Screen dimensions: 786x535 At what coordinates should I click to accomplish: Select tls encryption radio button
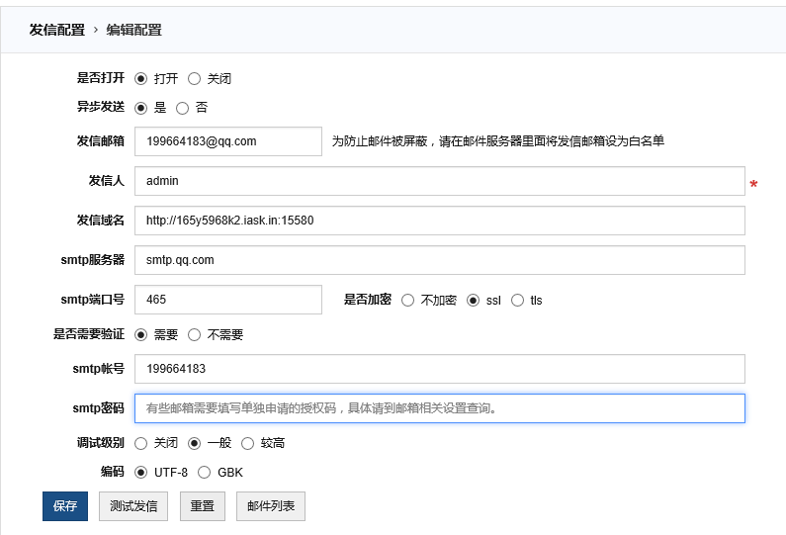517,301
